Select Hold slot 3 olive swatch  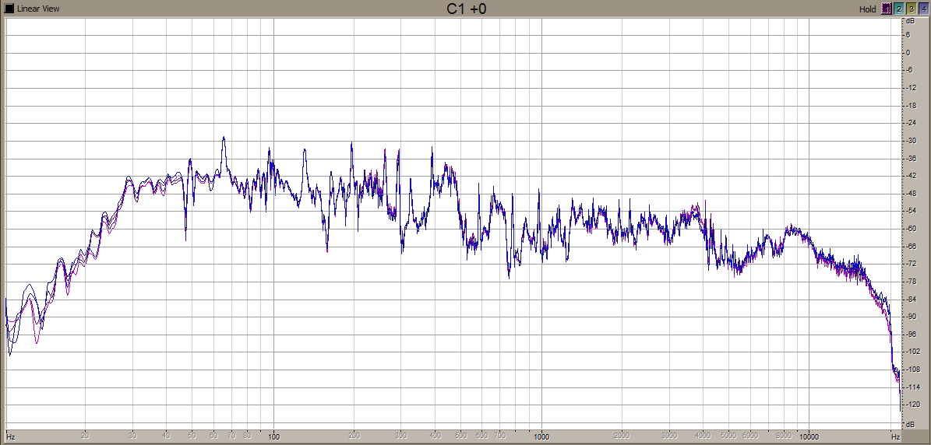point(912,9)
